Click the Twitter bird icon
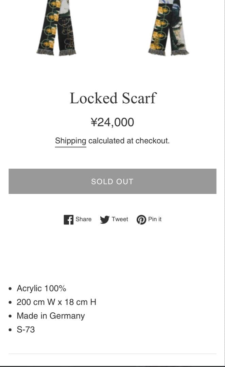The height and width of the screenshot is (367, 225). tap(105, 219)
